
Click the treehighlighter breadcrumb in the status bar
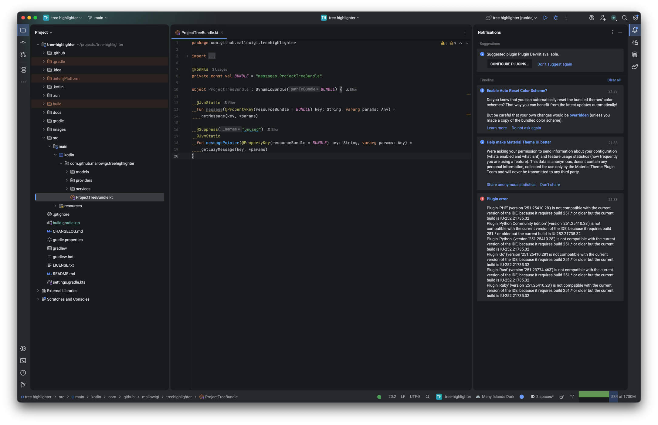pyautogui.click(x=179, y=396)
